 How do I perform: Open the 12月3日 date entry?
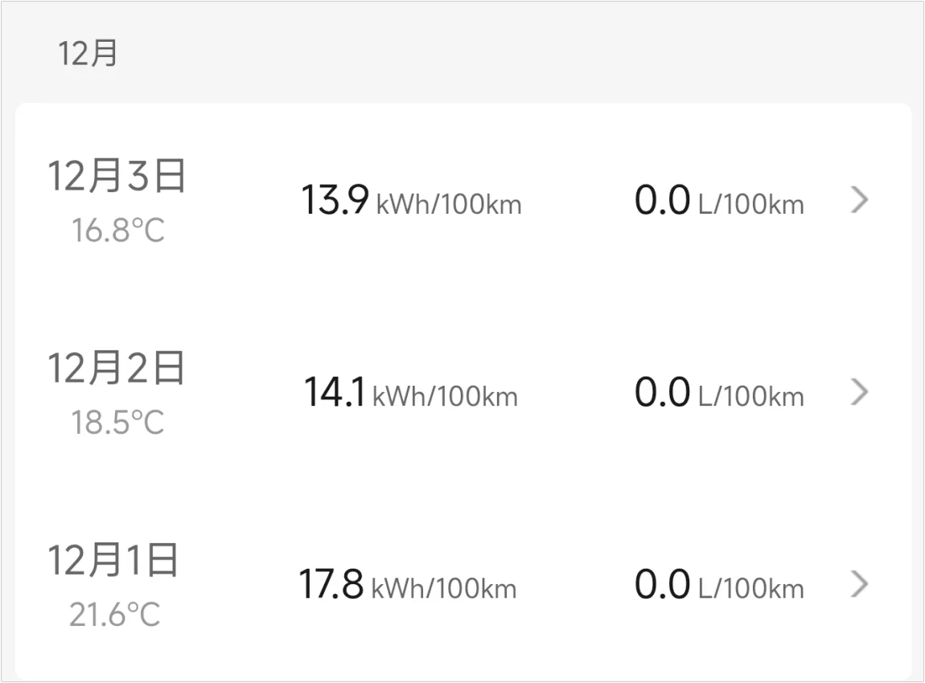coord(117,176)
